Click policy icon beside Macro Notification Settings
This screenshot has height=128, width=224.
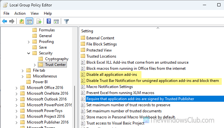[83, 87]
